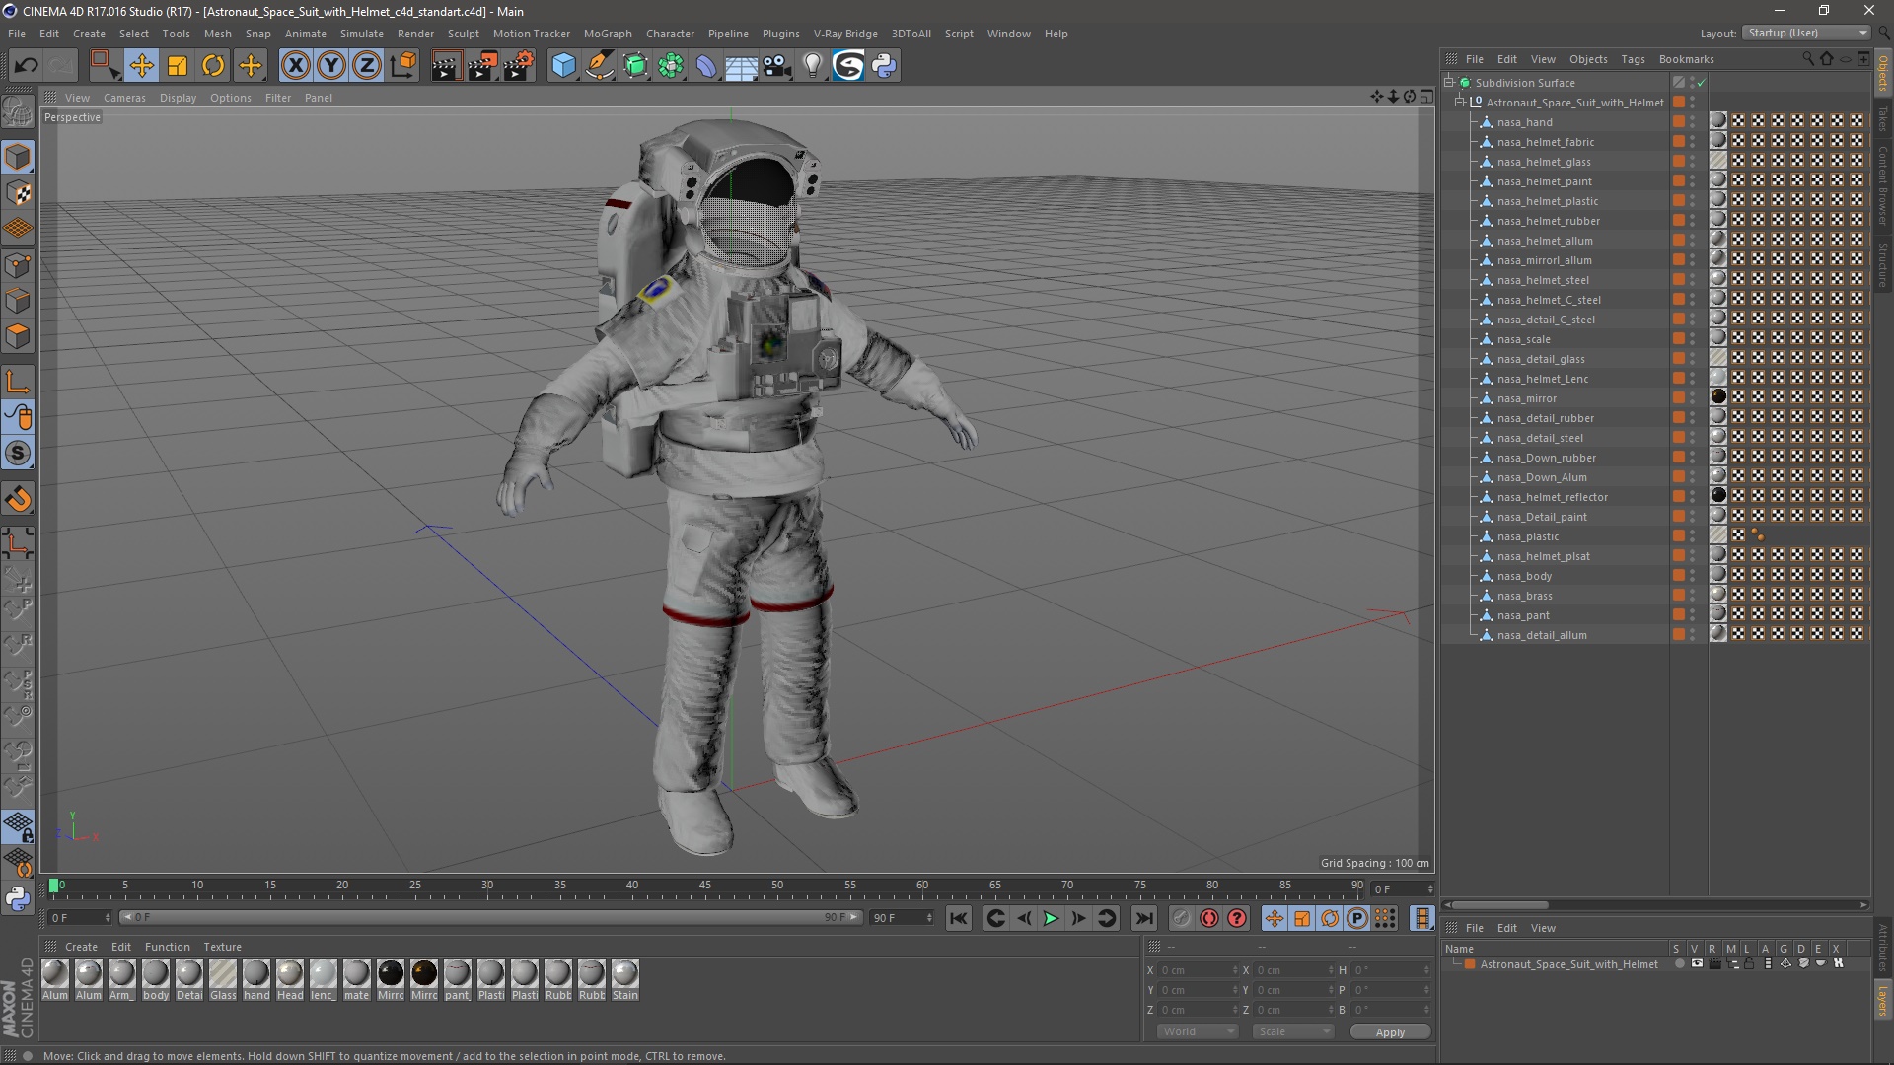Image resolution: width=1894 pixels, height=1065 pixels.
Task: Open the Simulate menu
Action: pyautogui.click(x=362, y=34)
